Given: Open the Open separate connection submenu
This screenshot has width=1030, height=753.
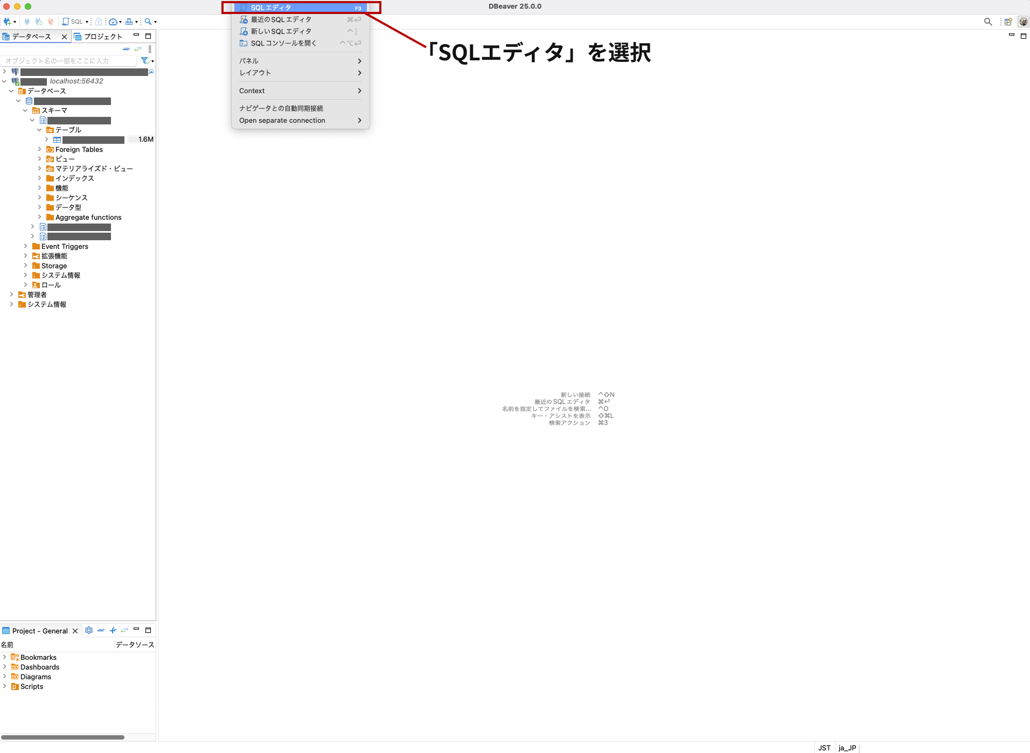Looking at the screenshot, I should click(282, 120).
